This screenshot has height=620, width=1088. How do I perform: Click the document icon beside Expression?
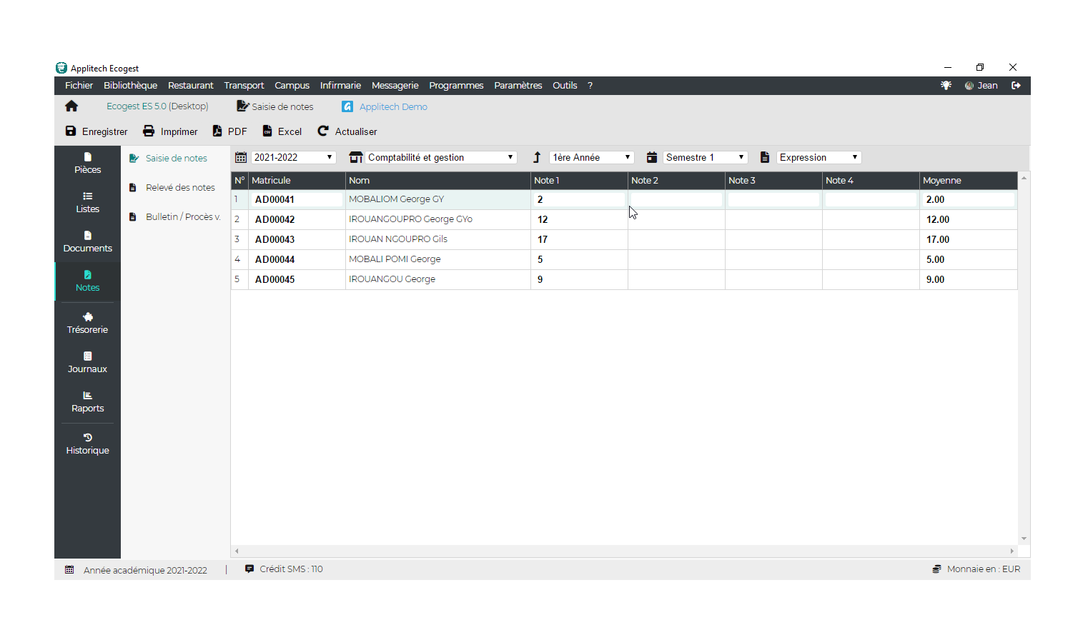click(x=765, y=158)
